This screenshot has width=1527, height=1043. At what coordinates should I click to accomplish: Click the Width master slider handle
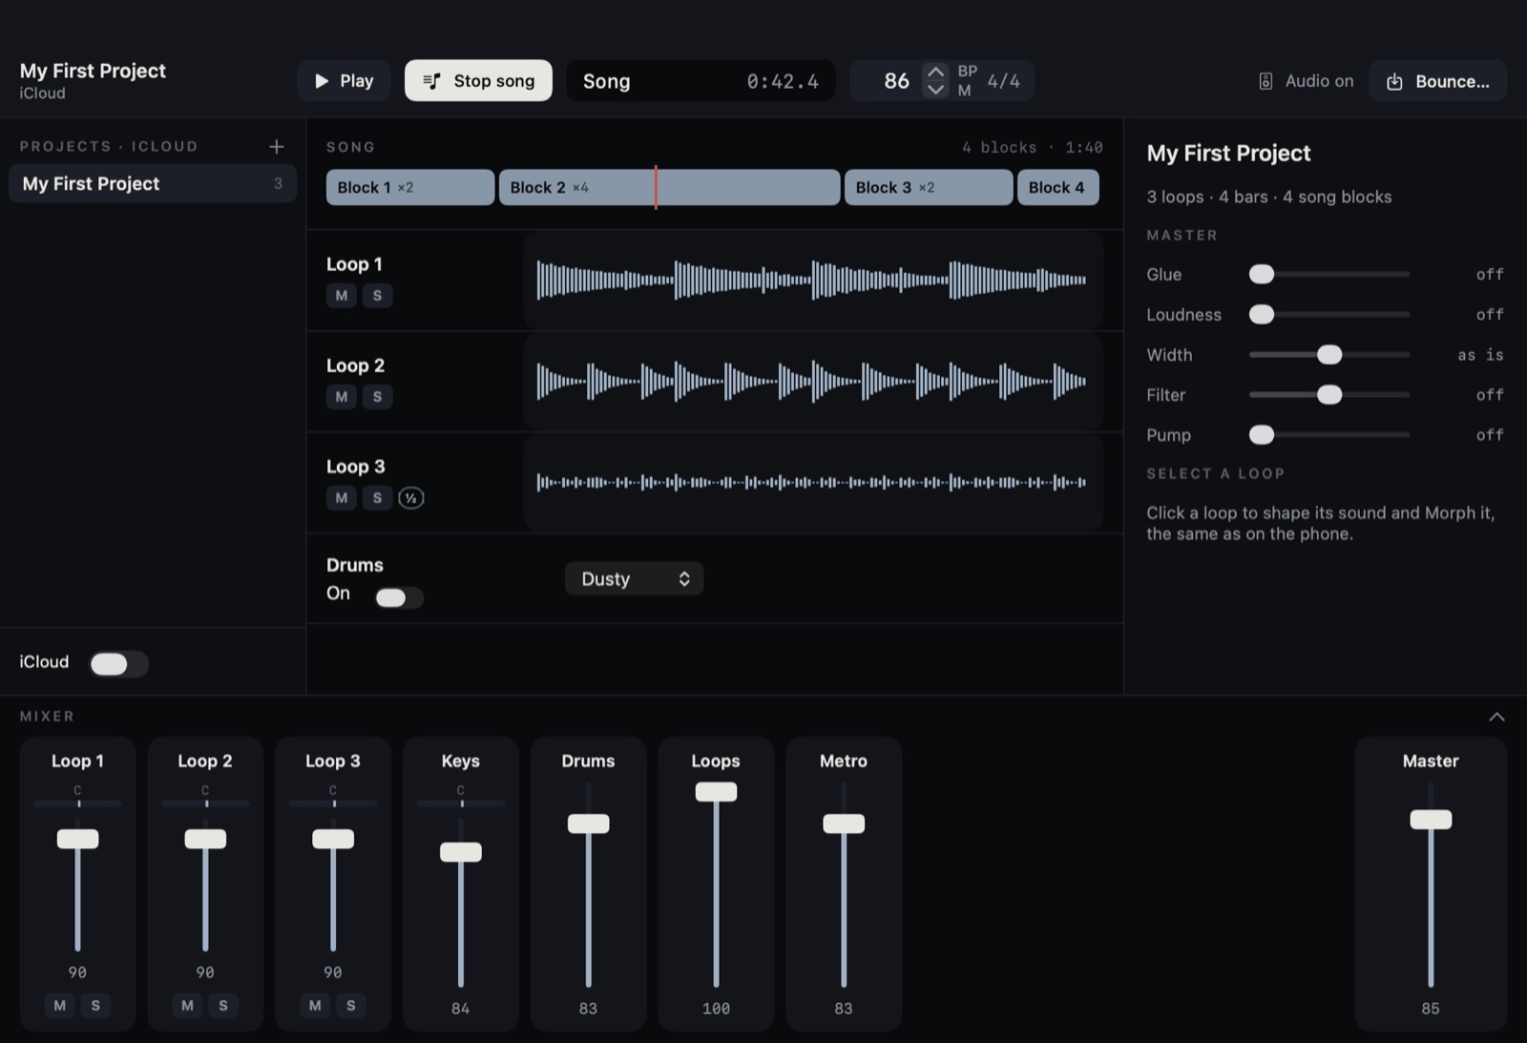1329,354
